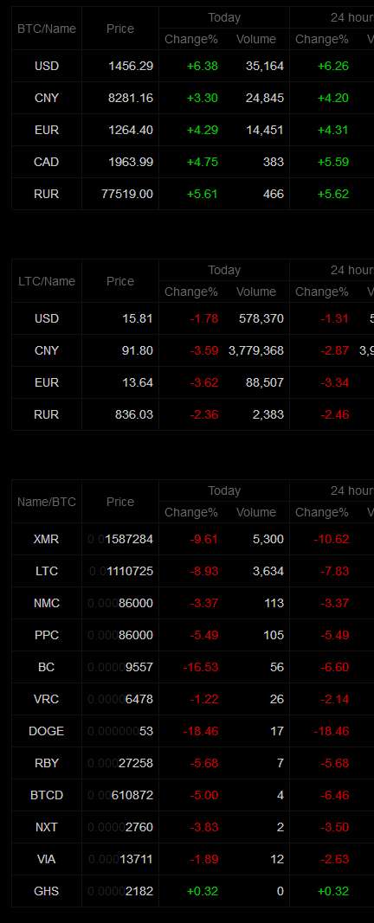Image resolution: width=374 pixels, height=923 pixels.
Task: Select RUR row priced 77519.00
Action: (x=192, y=194)
